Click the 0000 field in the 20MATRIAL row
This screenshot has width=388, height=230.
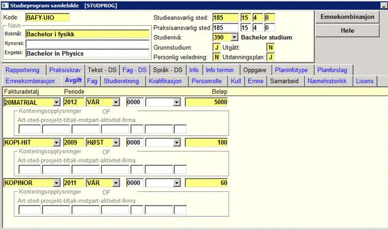(135, 102)
